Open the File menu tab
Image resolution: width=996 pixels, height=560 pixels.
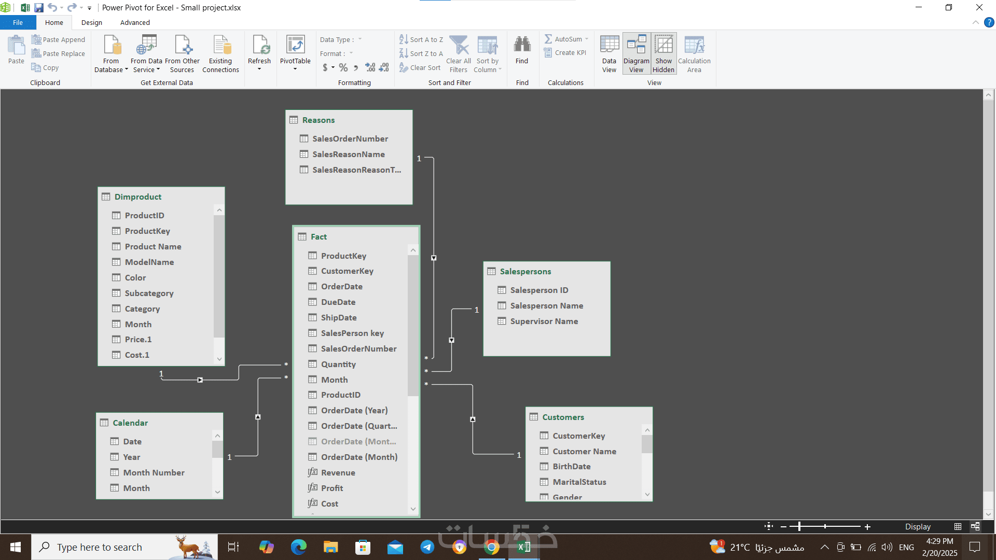click(18, 22)
